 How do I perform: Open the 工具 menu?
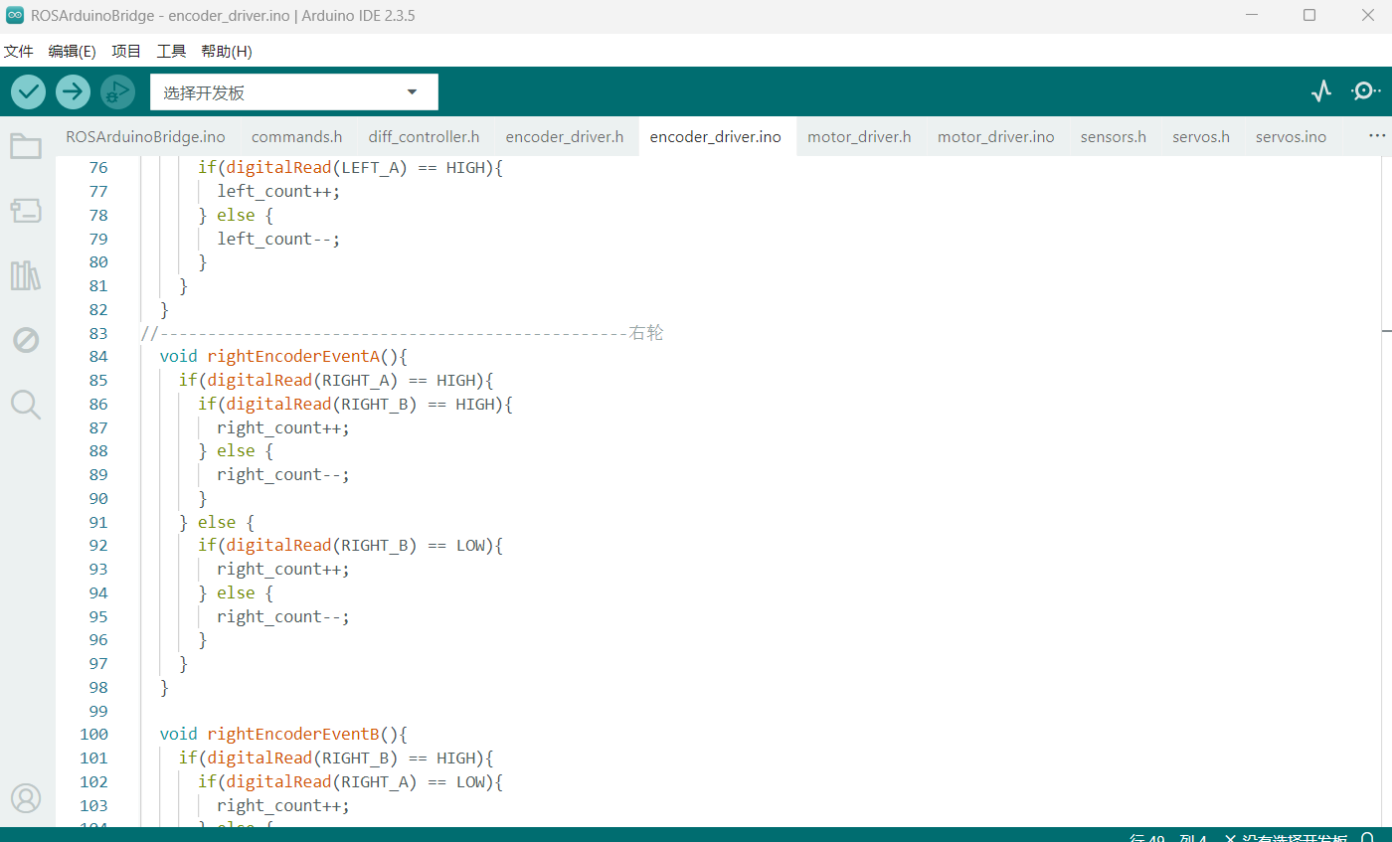171,52
